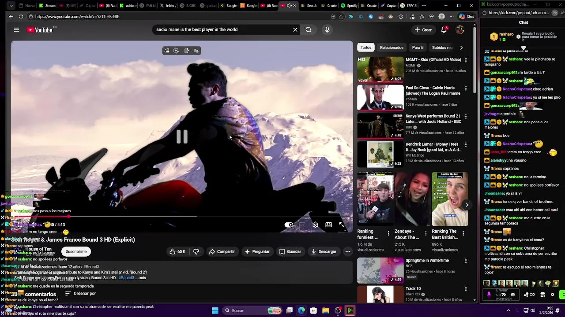This screenshot has height=317, width=565.
Task: Toggle the autoplay switch in the player
Action: click(289, 225)
